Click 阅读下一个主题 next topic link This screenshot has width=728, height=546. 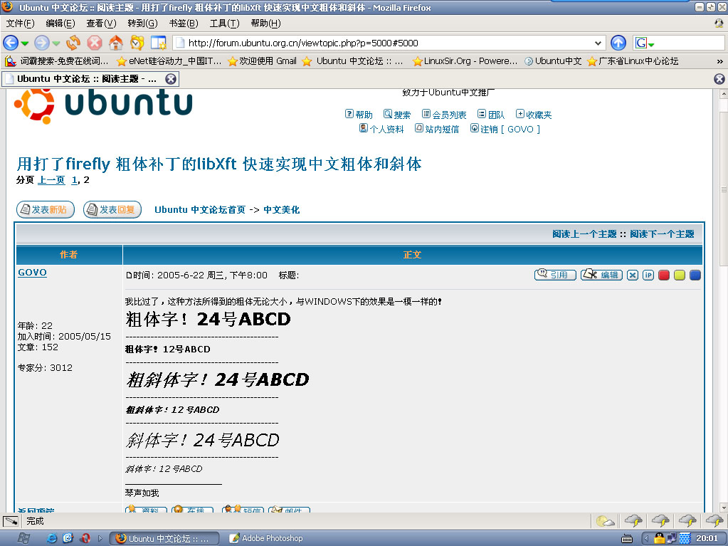click(662, 233)
